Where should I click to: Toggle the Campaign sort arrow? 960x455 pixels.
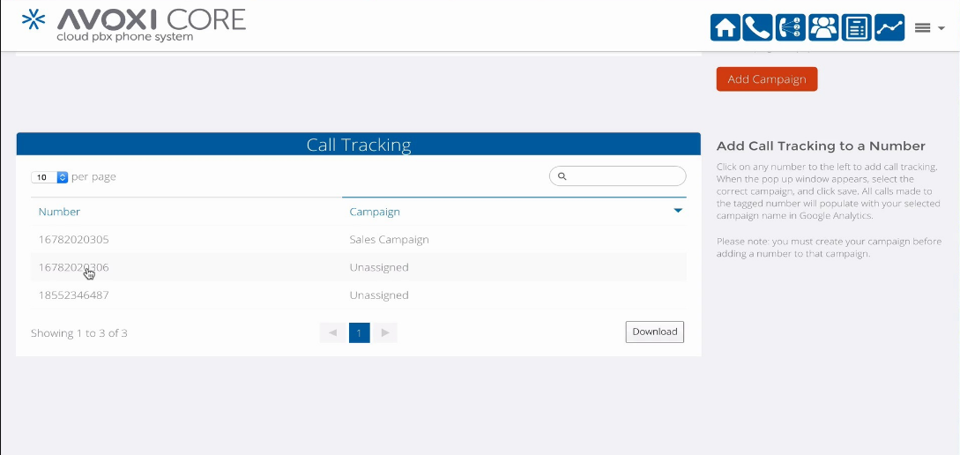pos(678,211)
